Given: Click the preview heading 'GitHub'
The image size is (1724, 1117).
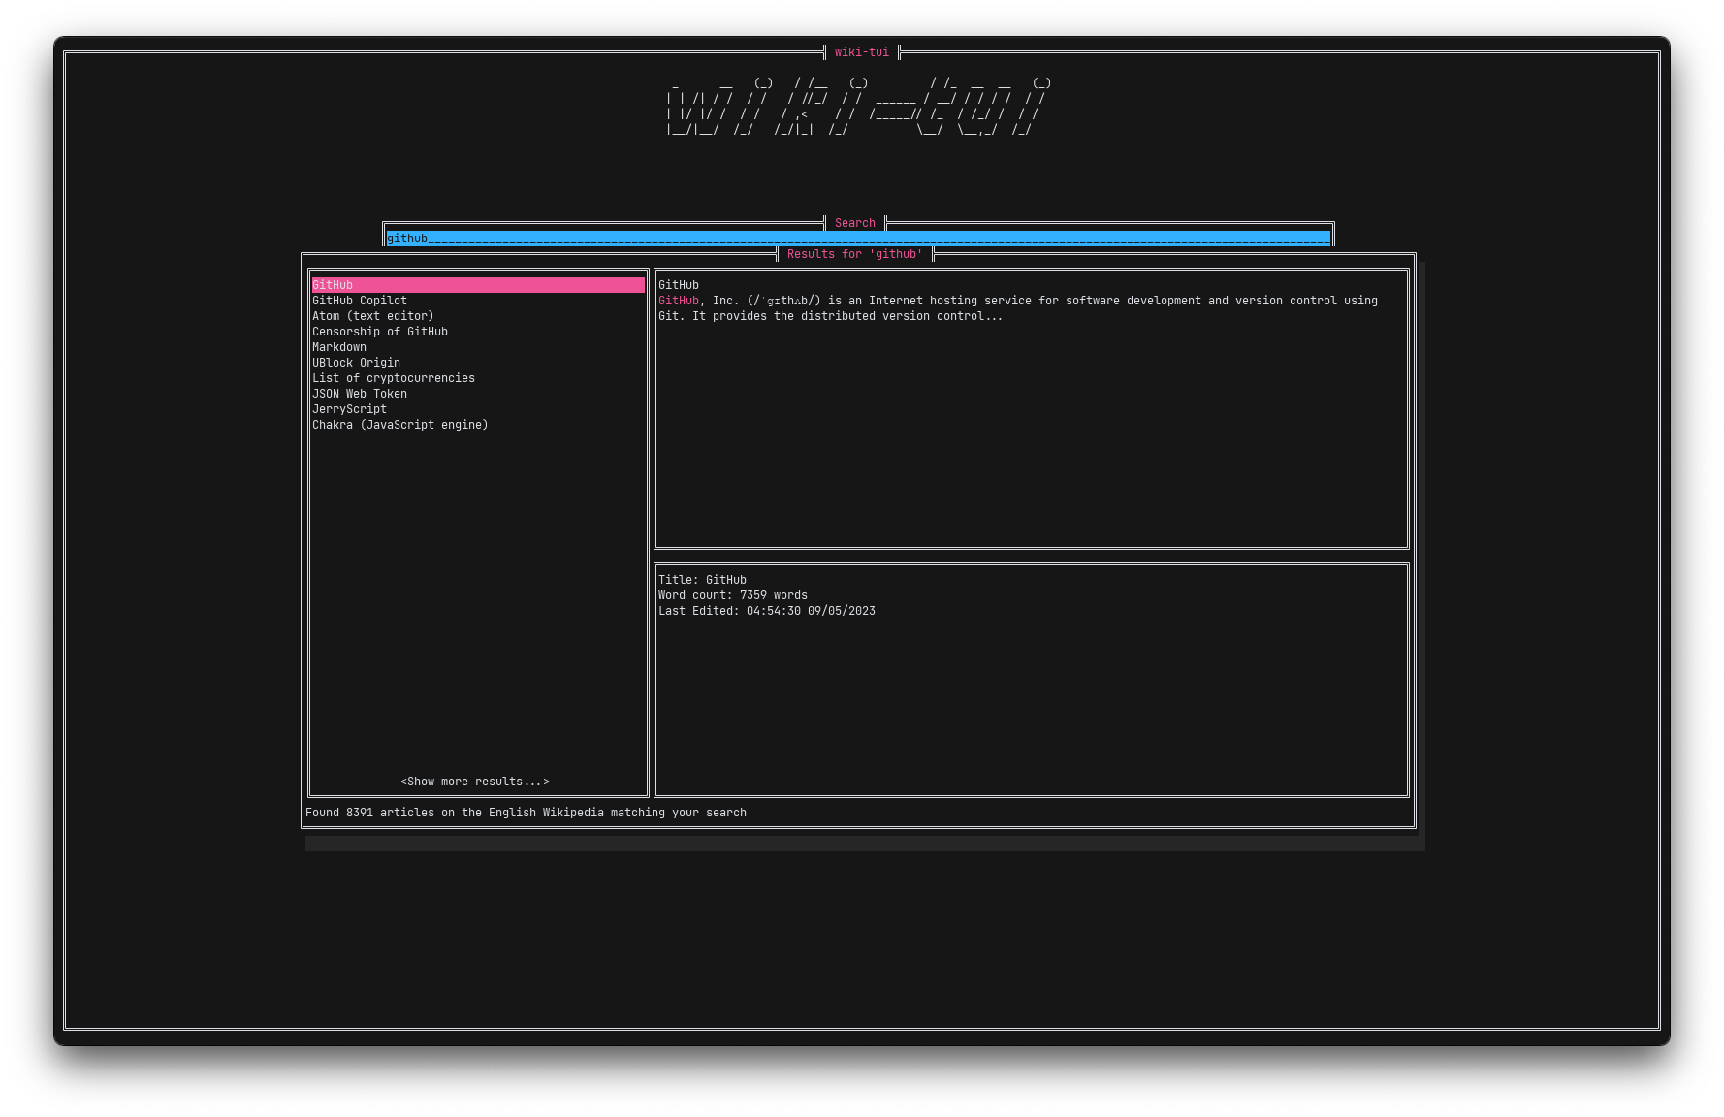Looking at the screenshot, I should [679, 285].
